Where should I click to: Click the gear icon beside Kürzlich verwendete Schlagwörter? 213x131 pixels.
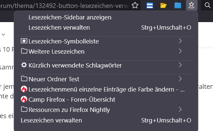(24, 65)
